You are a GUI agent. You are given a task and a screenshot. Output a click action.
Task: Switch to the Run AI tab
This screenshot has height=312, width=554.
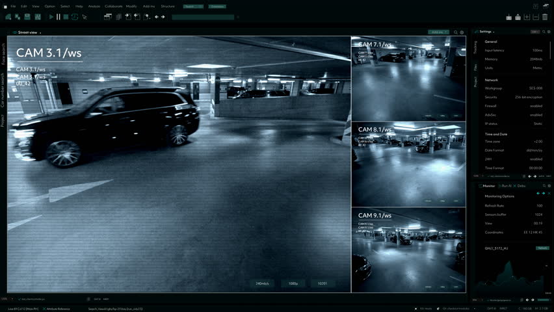(505, 186)
